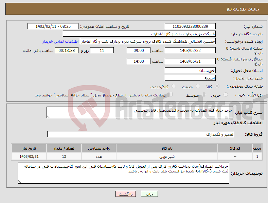Click the نام کالا column header
This screenshot has height=203, width=268.
[x=167, y=148]
